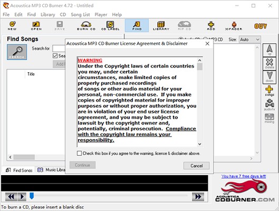Switch to Music Library tab

click(x=51, y=170)
